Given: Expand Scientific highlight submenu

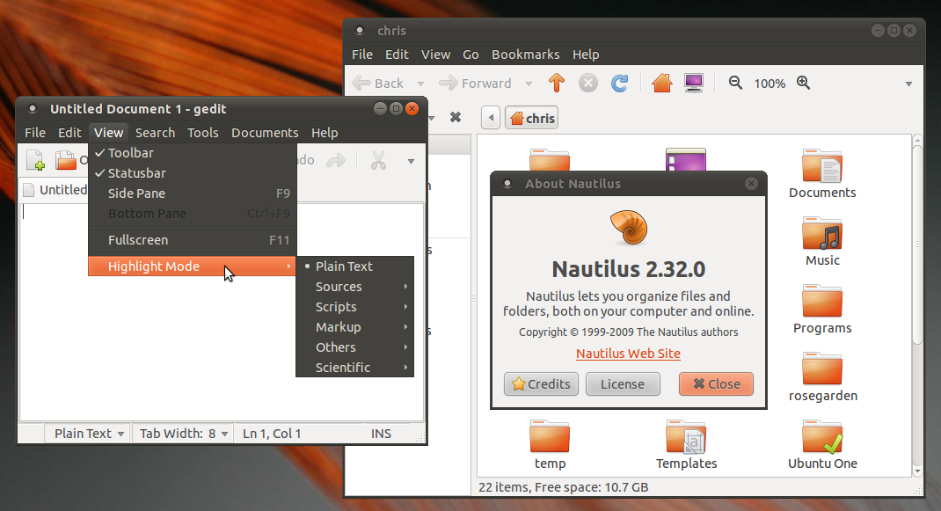Looking at the screenshot, I should [x=354, y=368].
